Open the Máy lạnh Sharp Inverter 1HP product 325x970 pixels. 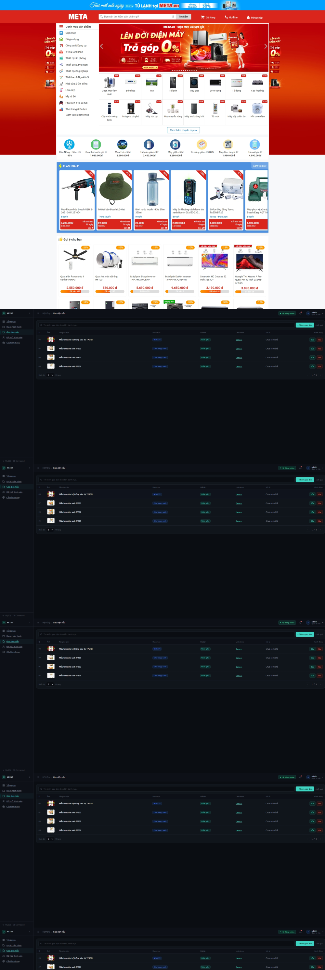click(x=145, y=270)
